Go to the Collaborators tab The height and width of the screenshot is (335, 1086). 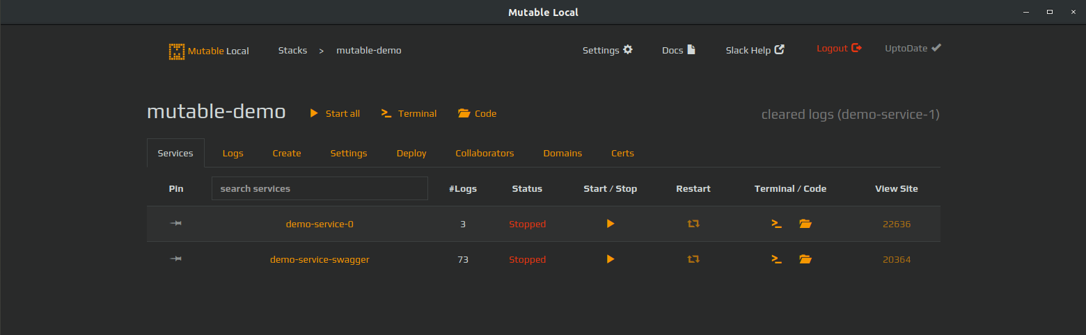(485, 153)
